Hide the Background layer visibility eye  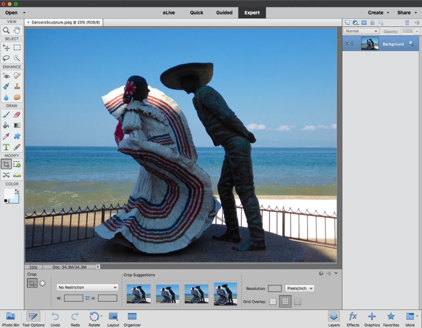pos(347,44)
